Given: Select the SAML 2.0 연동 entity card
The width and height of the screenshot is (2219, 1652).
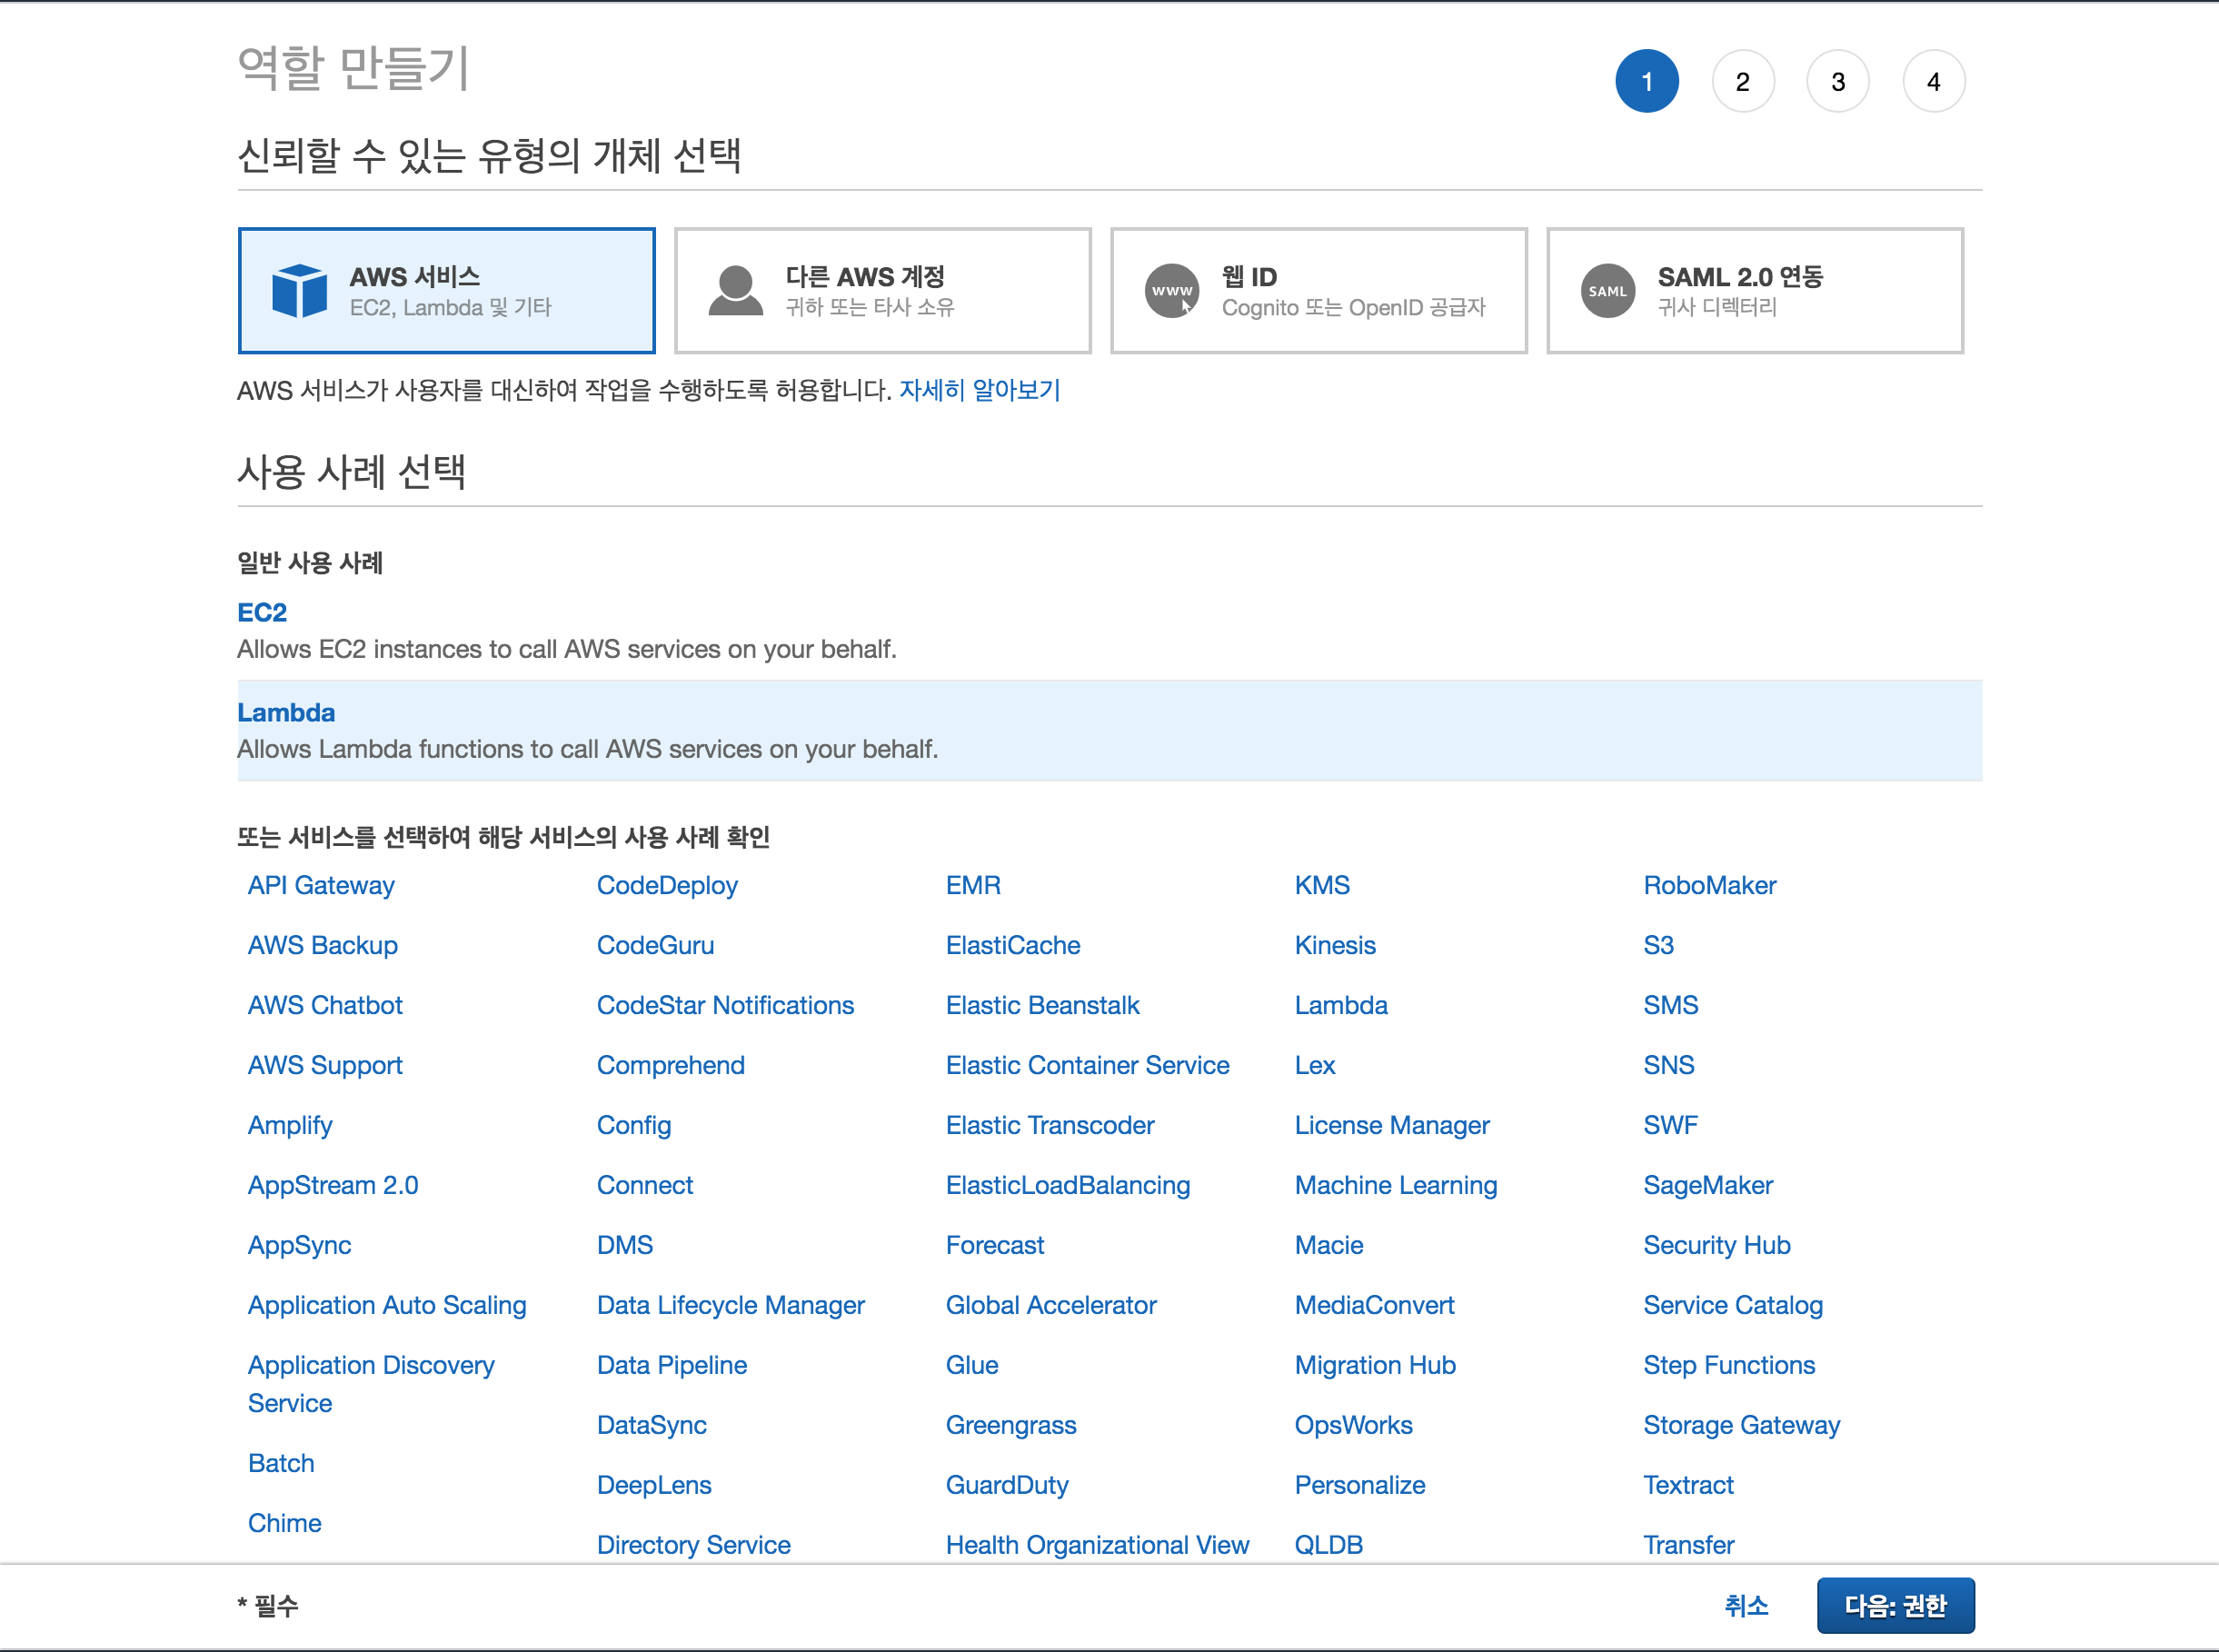Looking at the screenshot, I should [x=1754, y=291].
